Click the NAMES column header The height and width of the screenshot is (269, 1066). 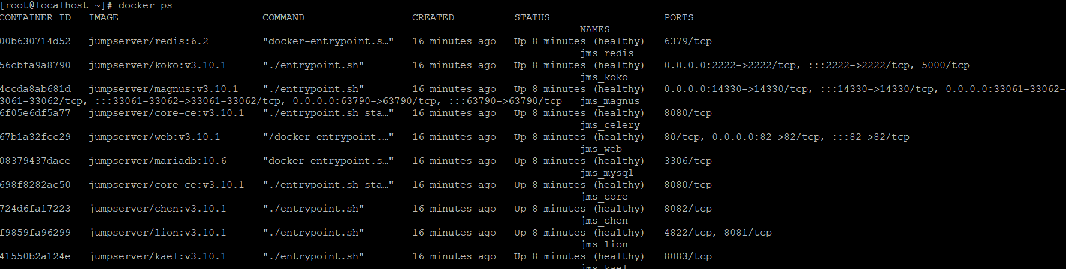point(595,29)
